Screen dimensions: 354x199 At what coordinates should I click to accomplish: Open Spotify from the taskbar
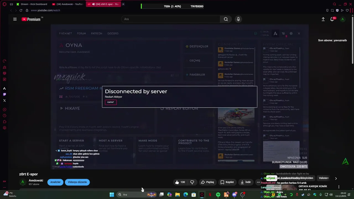(x=218, y=195)
